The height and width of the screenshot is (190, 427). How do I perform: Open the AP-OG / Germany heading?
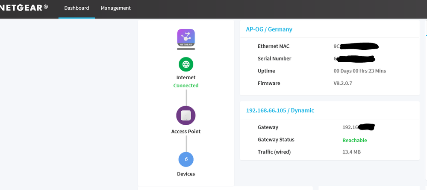tap(269, 29)
